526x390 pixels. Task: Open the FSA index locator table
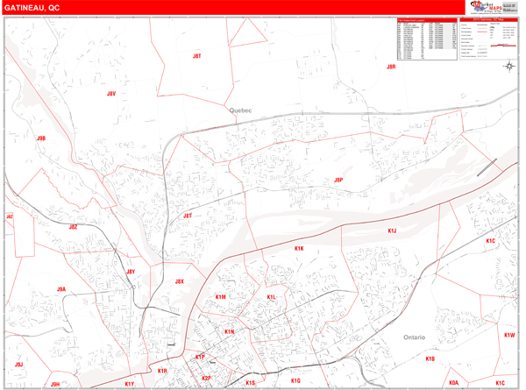(427, 39)
